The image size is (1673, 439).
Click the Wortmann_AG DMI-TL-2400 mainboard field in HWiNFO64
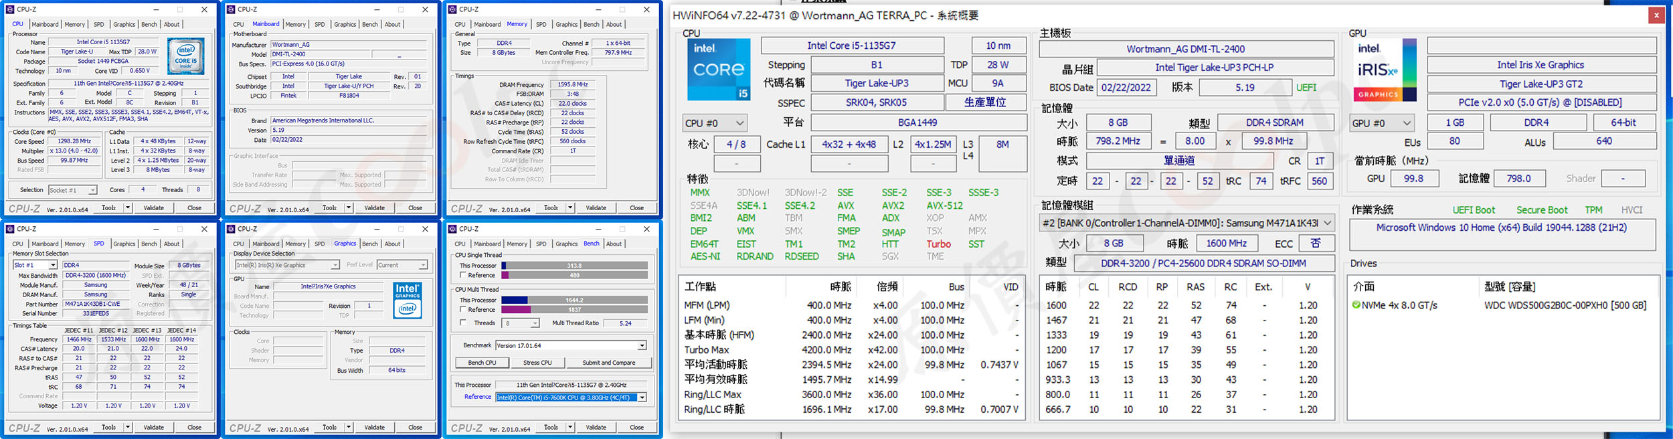[1186, 49]
